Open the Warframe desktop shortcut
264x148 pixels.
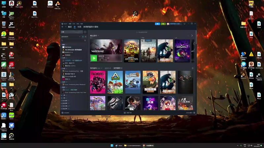pyautogui.click(x=50, y=4)
